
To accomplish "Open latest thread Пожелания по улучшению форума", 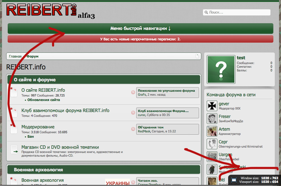I will 166,91.
